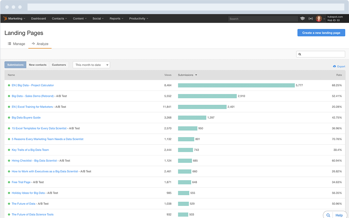The height and width of the screenshot is (218, 349).
Task: Open Key Traits of a Big Data Team
Action: click(30, 150)
